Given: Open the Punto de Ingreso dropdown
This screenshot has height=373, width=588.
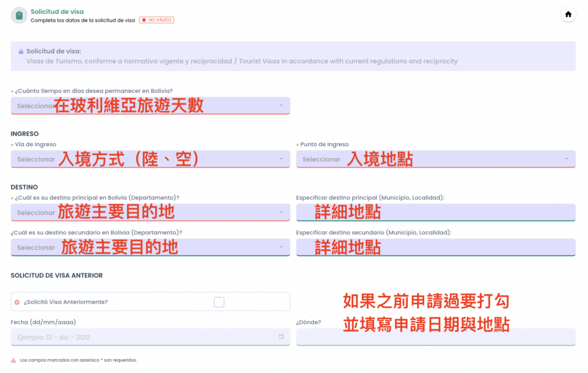Looking at the screenshot, I should click(436, 159).
